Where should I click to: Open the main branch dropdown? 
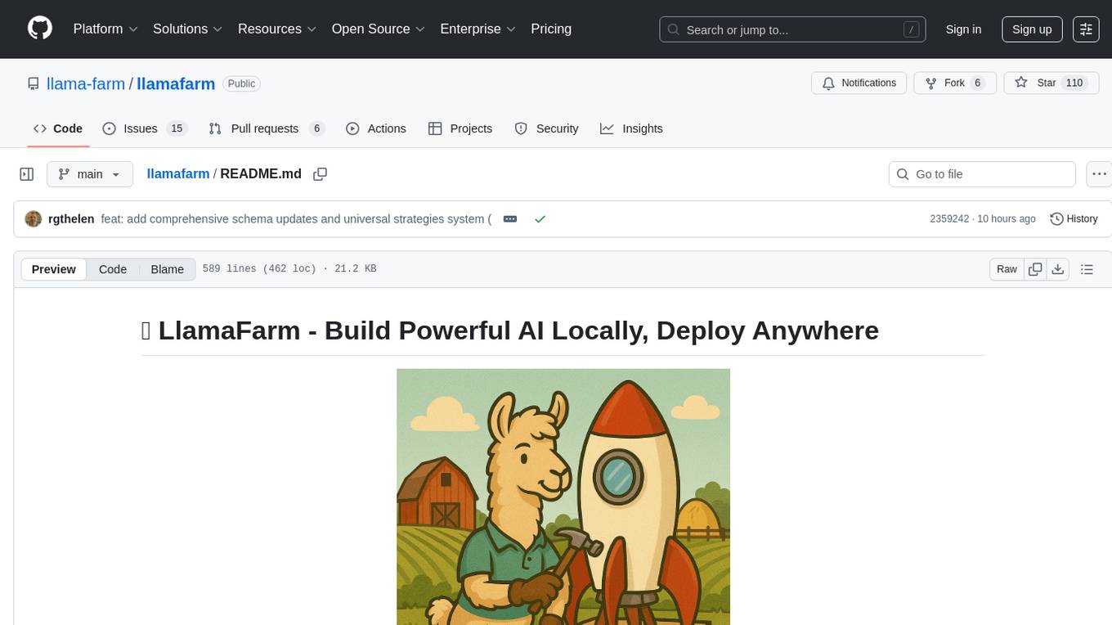pos(90,174)
